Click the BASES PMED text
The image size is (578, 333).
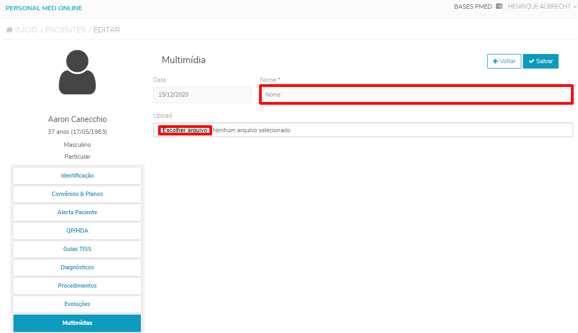(x=473, y=6)
